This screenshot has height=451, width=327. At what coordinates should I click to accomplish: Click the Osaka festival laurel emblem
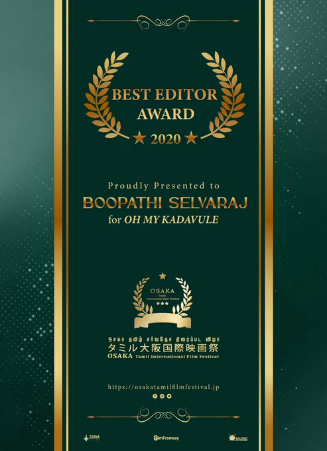[x=163, y=300]
